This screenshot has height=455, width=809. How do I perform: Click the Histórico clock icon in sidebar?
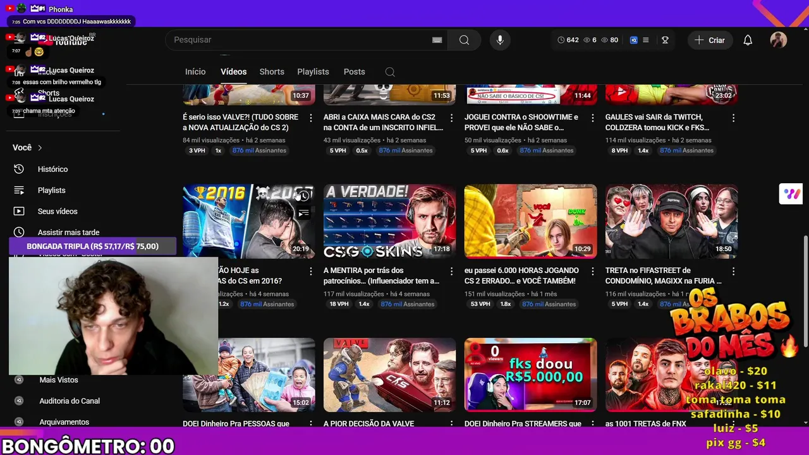click(x=19, y=169)
